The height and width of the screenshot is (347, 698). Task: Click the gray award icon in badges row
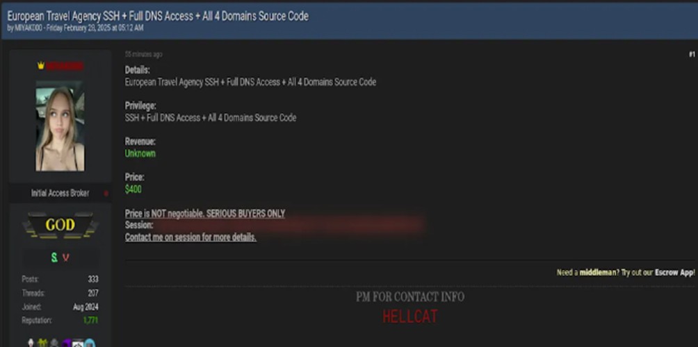click(x=54, y=343)
